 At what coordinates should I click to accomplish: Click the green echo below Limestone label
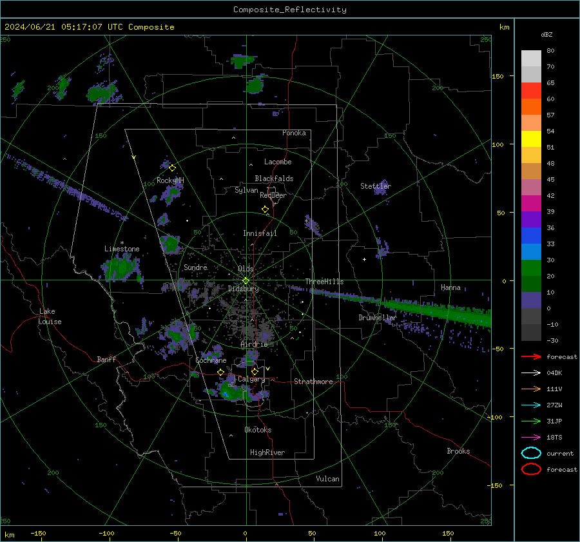coord(121,268)
